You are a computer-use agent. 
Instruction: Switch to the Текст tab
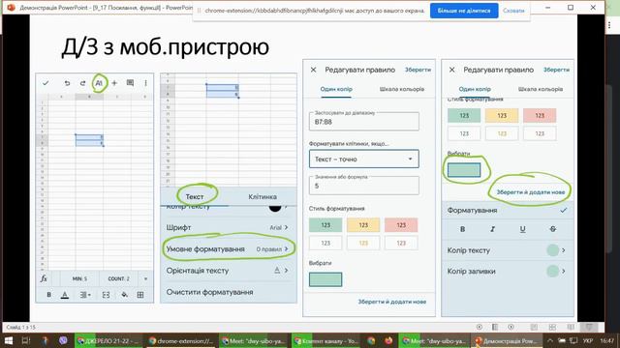(x=195, y=196)
